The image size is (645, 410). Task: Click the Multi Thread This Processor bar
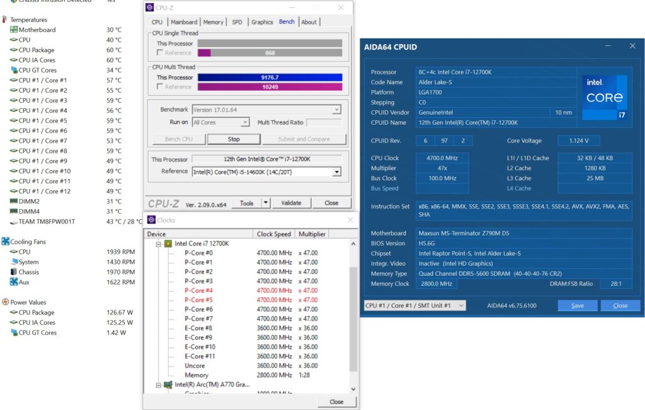tap(270, 77)
